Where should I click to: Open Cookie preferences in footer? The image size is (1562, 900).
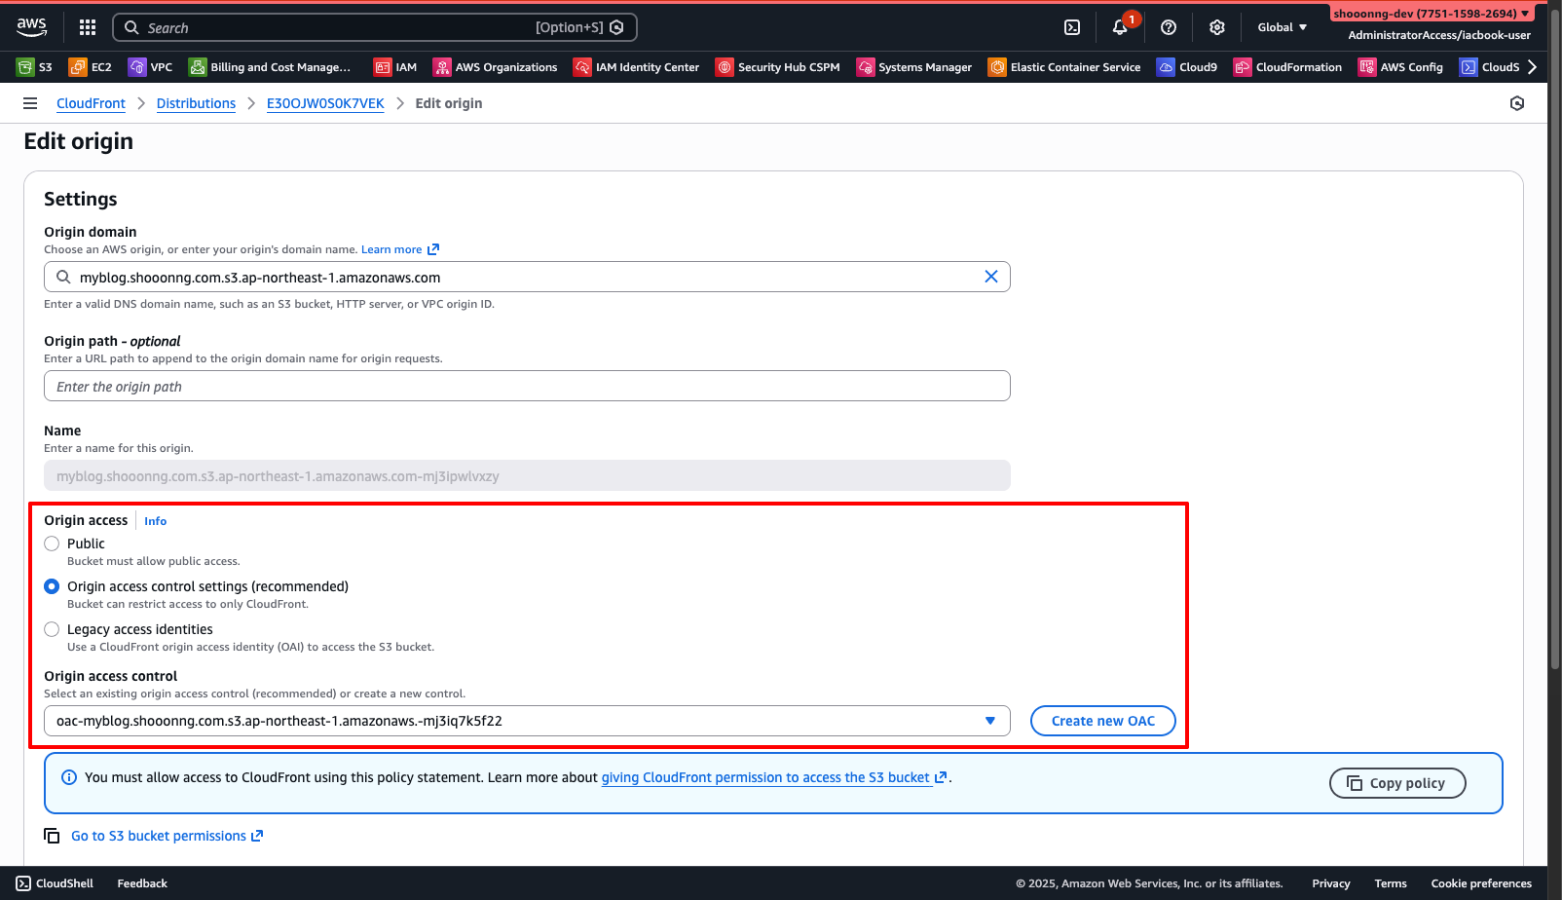[1481, 883]
